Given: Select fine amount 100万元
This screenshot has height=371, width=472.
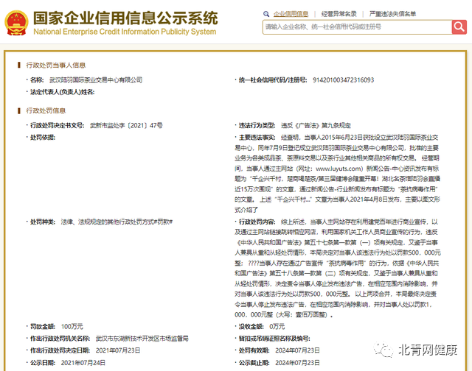Looking at the screenshot, I should point(72,326).
